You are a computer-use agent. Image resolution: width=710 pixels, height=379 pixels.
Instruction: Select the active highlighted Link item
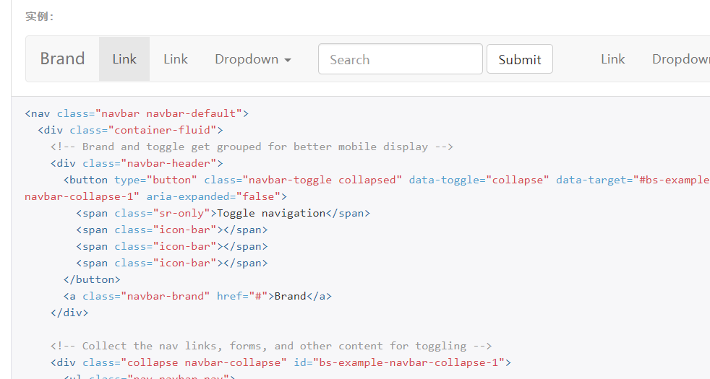[124, 58]
